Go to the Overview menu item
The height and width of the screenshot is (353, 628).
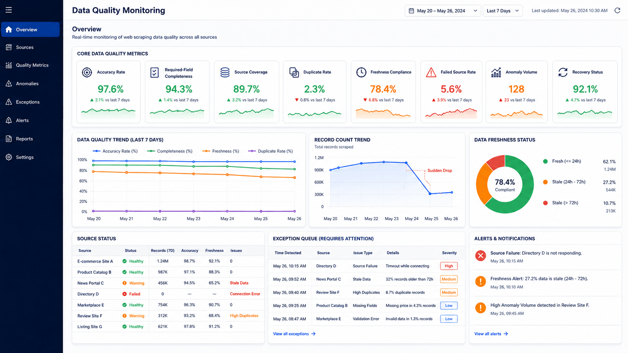click(30, 29)
